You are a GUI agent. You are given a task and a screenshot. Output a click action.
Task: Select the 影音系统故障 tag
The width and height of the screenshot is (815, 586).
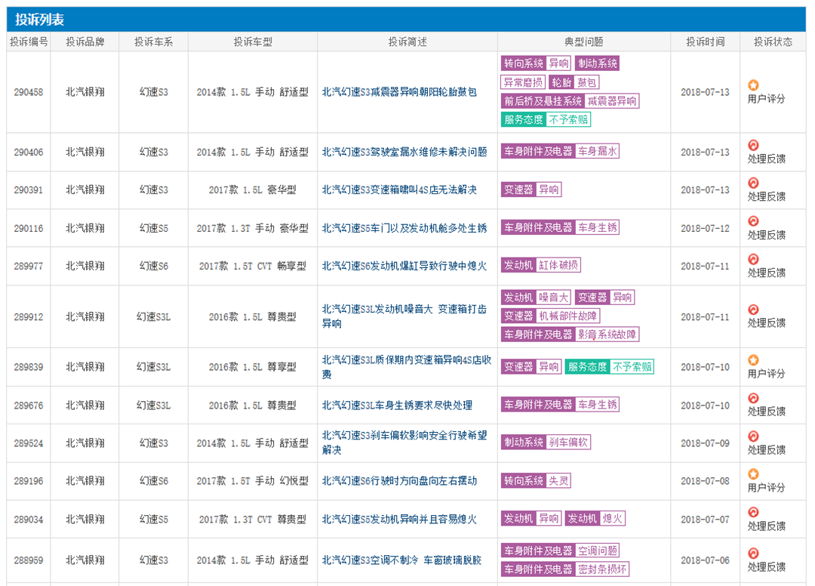point(607,334)
